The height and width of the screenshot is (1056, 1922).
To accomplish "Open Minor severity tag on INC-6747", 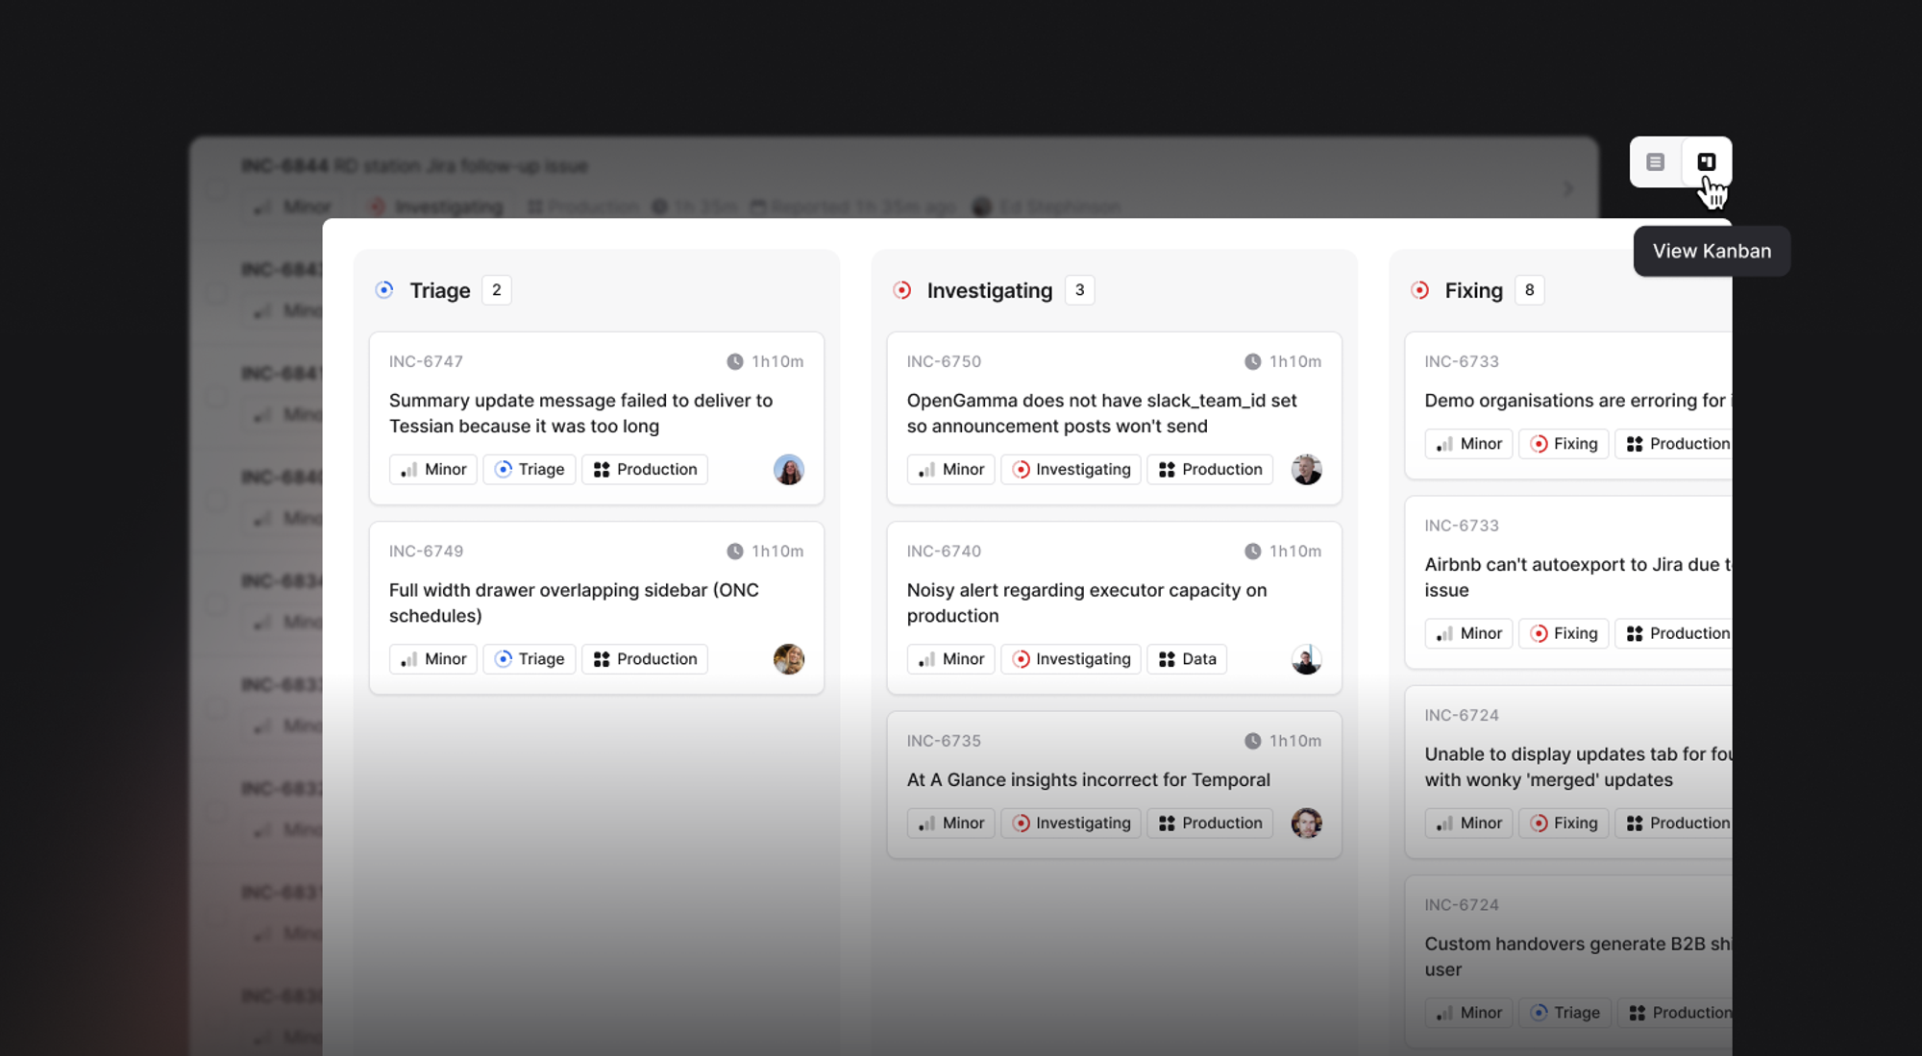I will [433, 470].
